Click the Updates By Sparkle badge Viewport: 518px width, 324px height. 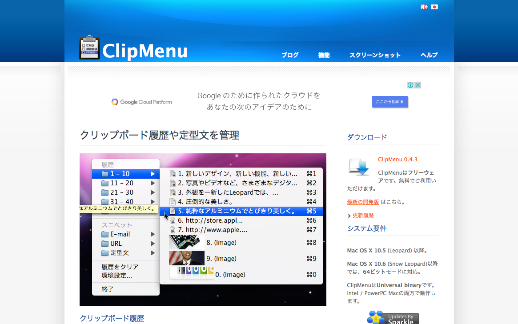coord(393,318)
